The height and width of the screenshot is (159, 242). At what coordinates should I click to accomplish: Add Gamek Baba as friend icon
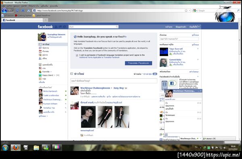[171, 65]
